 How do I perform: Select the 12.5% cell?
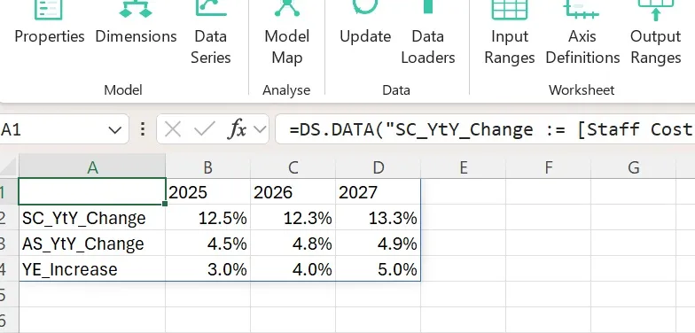point(207,218)
